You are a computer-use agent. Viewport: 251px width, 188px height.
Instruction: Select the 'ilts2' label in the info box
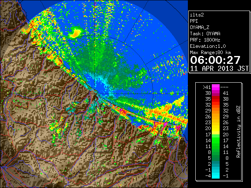197,15
